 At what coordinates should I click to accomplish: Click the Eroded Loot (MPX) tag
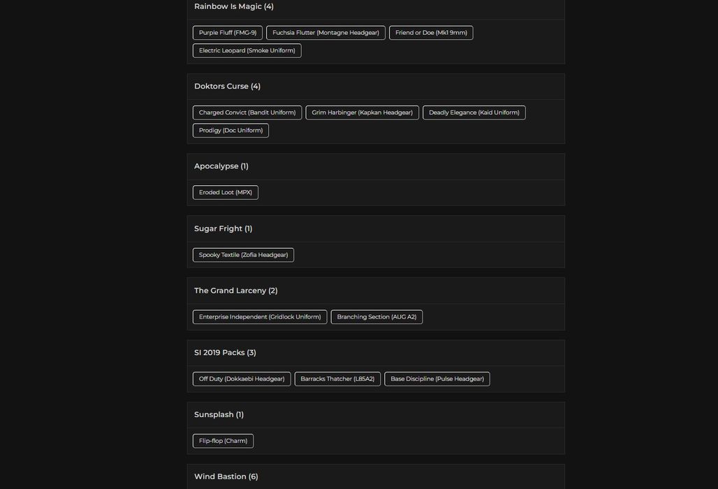(x=226, y=192)
